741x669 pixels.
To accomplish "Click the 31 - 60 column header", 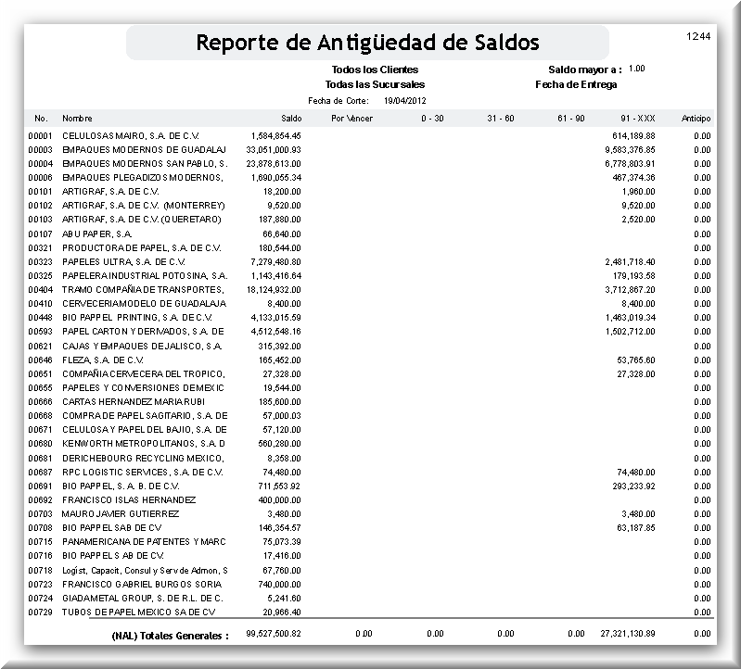I will [x=501, y=119].
